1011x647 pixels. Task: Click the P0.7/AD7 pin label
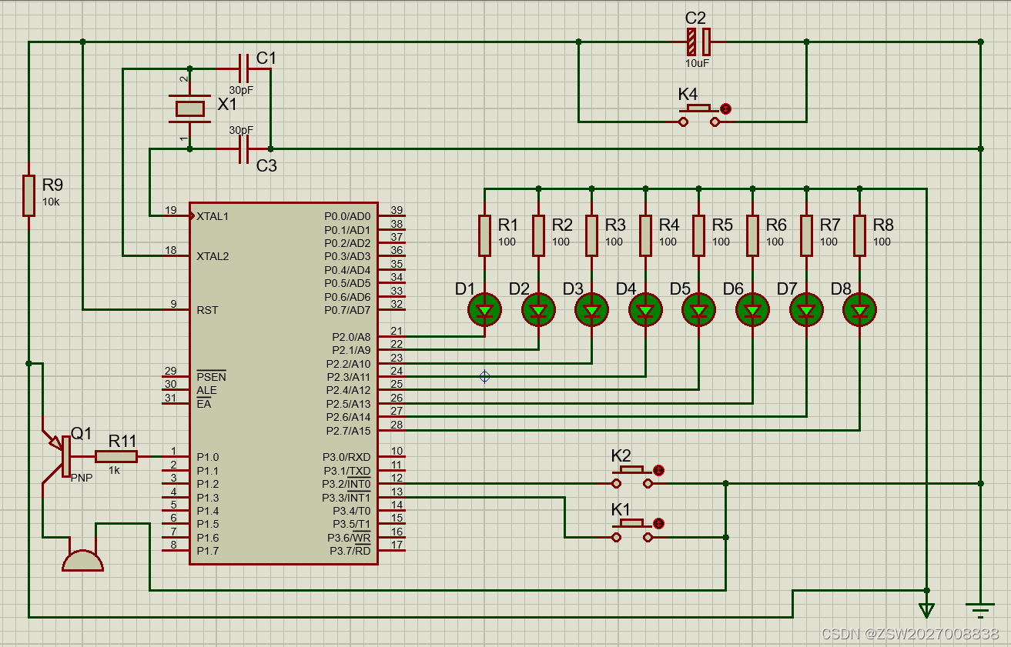pos(347,310)
